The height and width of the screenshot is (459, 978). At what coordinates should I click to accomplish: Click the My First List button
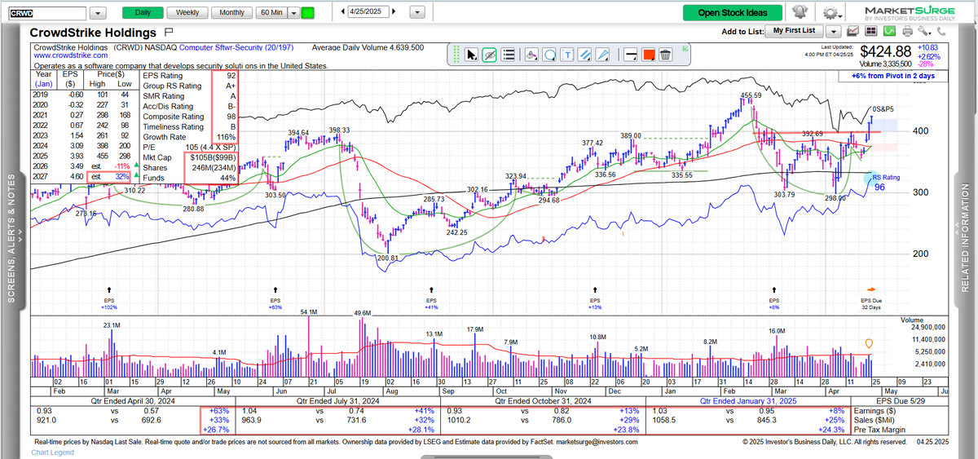click(794, 30)
